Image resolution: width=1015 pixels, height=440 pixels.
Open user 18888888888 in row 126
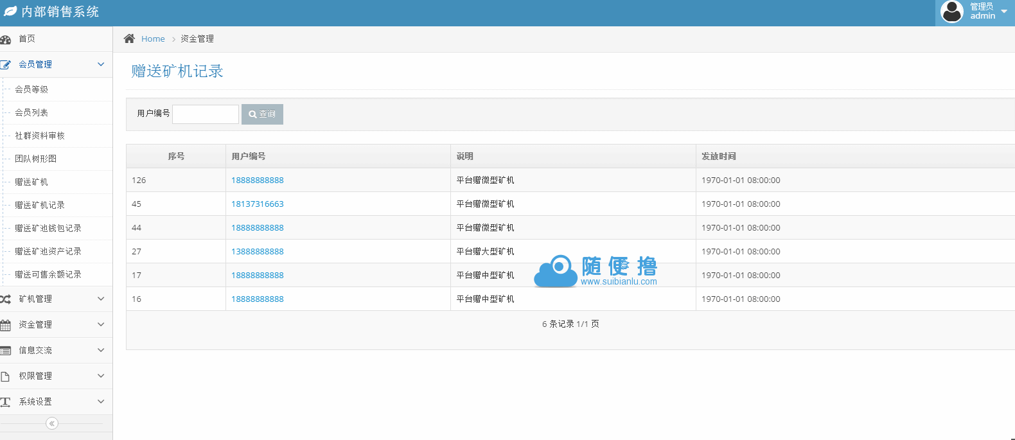click(258, 180)
